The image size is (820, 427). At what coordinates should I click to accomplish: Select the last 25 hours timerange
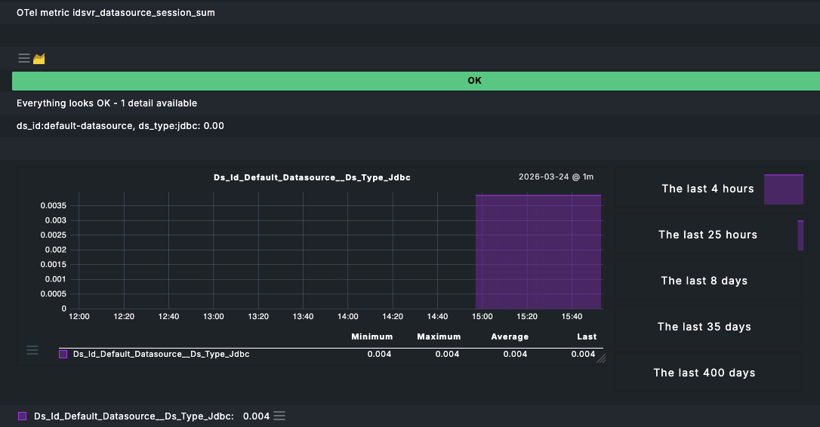pyautogui.click(x=707, y=235)
